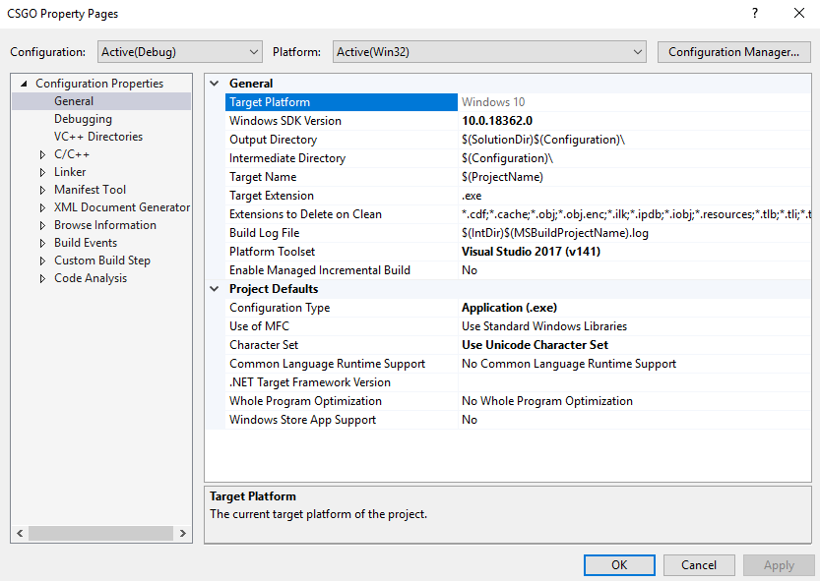The height and width of the screenshot is (581, 820).
Task: Click the Target Extension value .exe
Action: pyautogui.click(x=472, y=196)
